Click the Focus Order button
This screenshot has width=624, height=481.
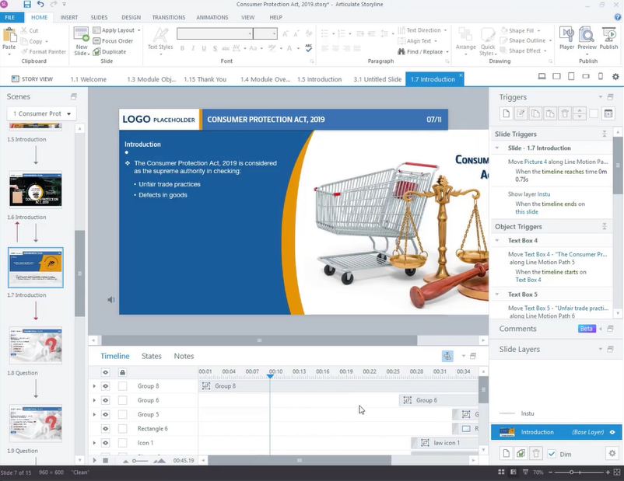coord(113,41)
